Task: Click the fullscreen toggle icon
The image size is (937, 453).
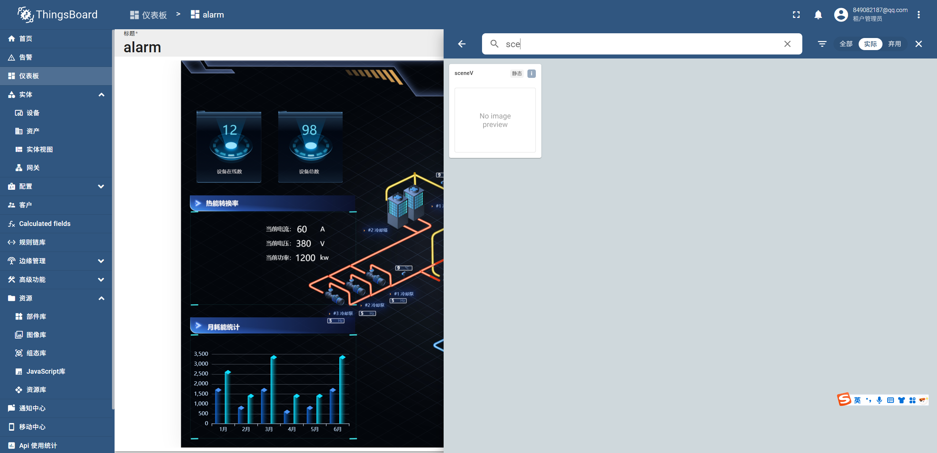Action: click(796, 15)
